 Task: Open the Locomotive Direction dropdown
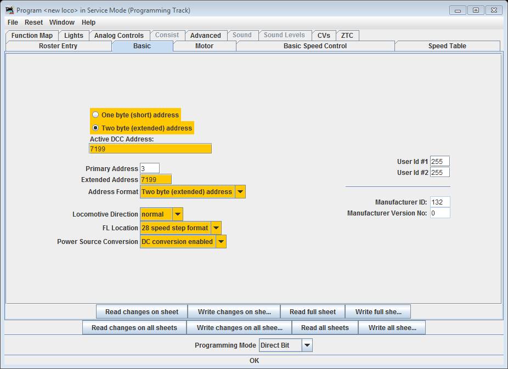click(178, 214)
